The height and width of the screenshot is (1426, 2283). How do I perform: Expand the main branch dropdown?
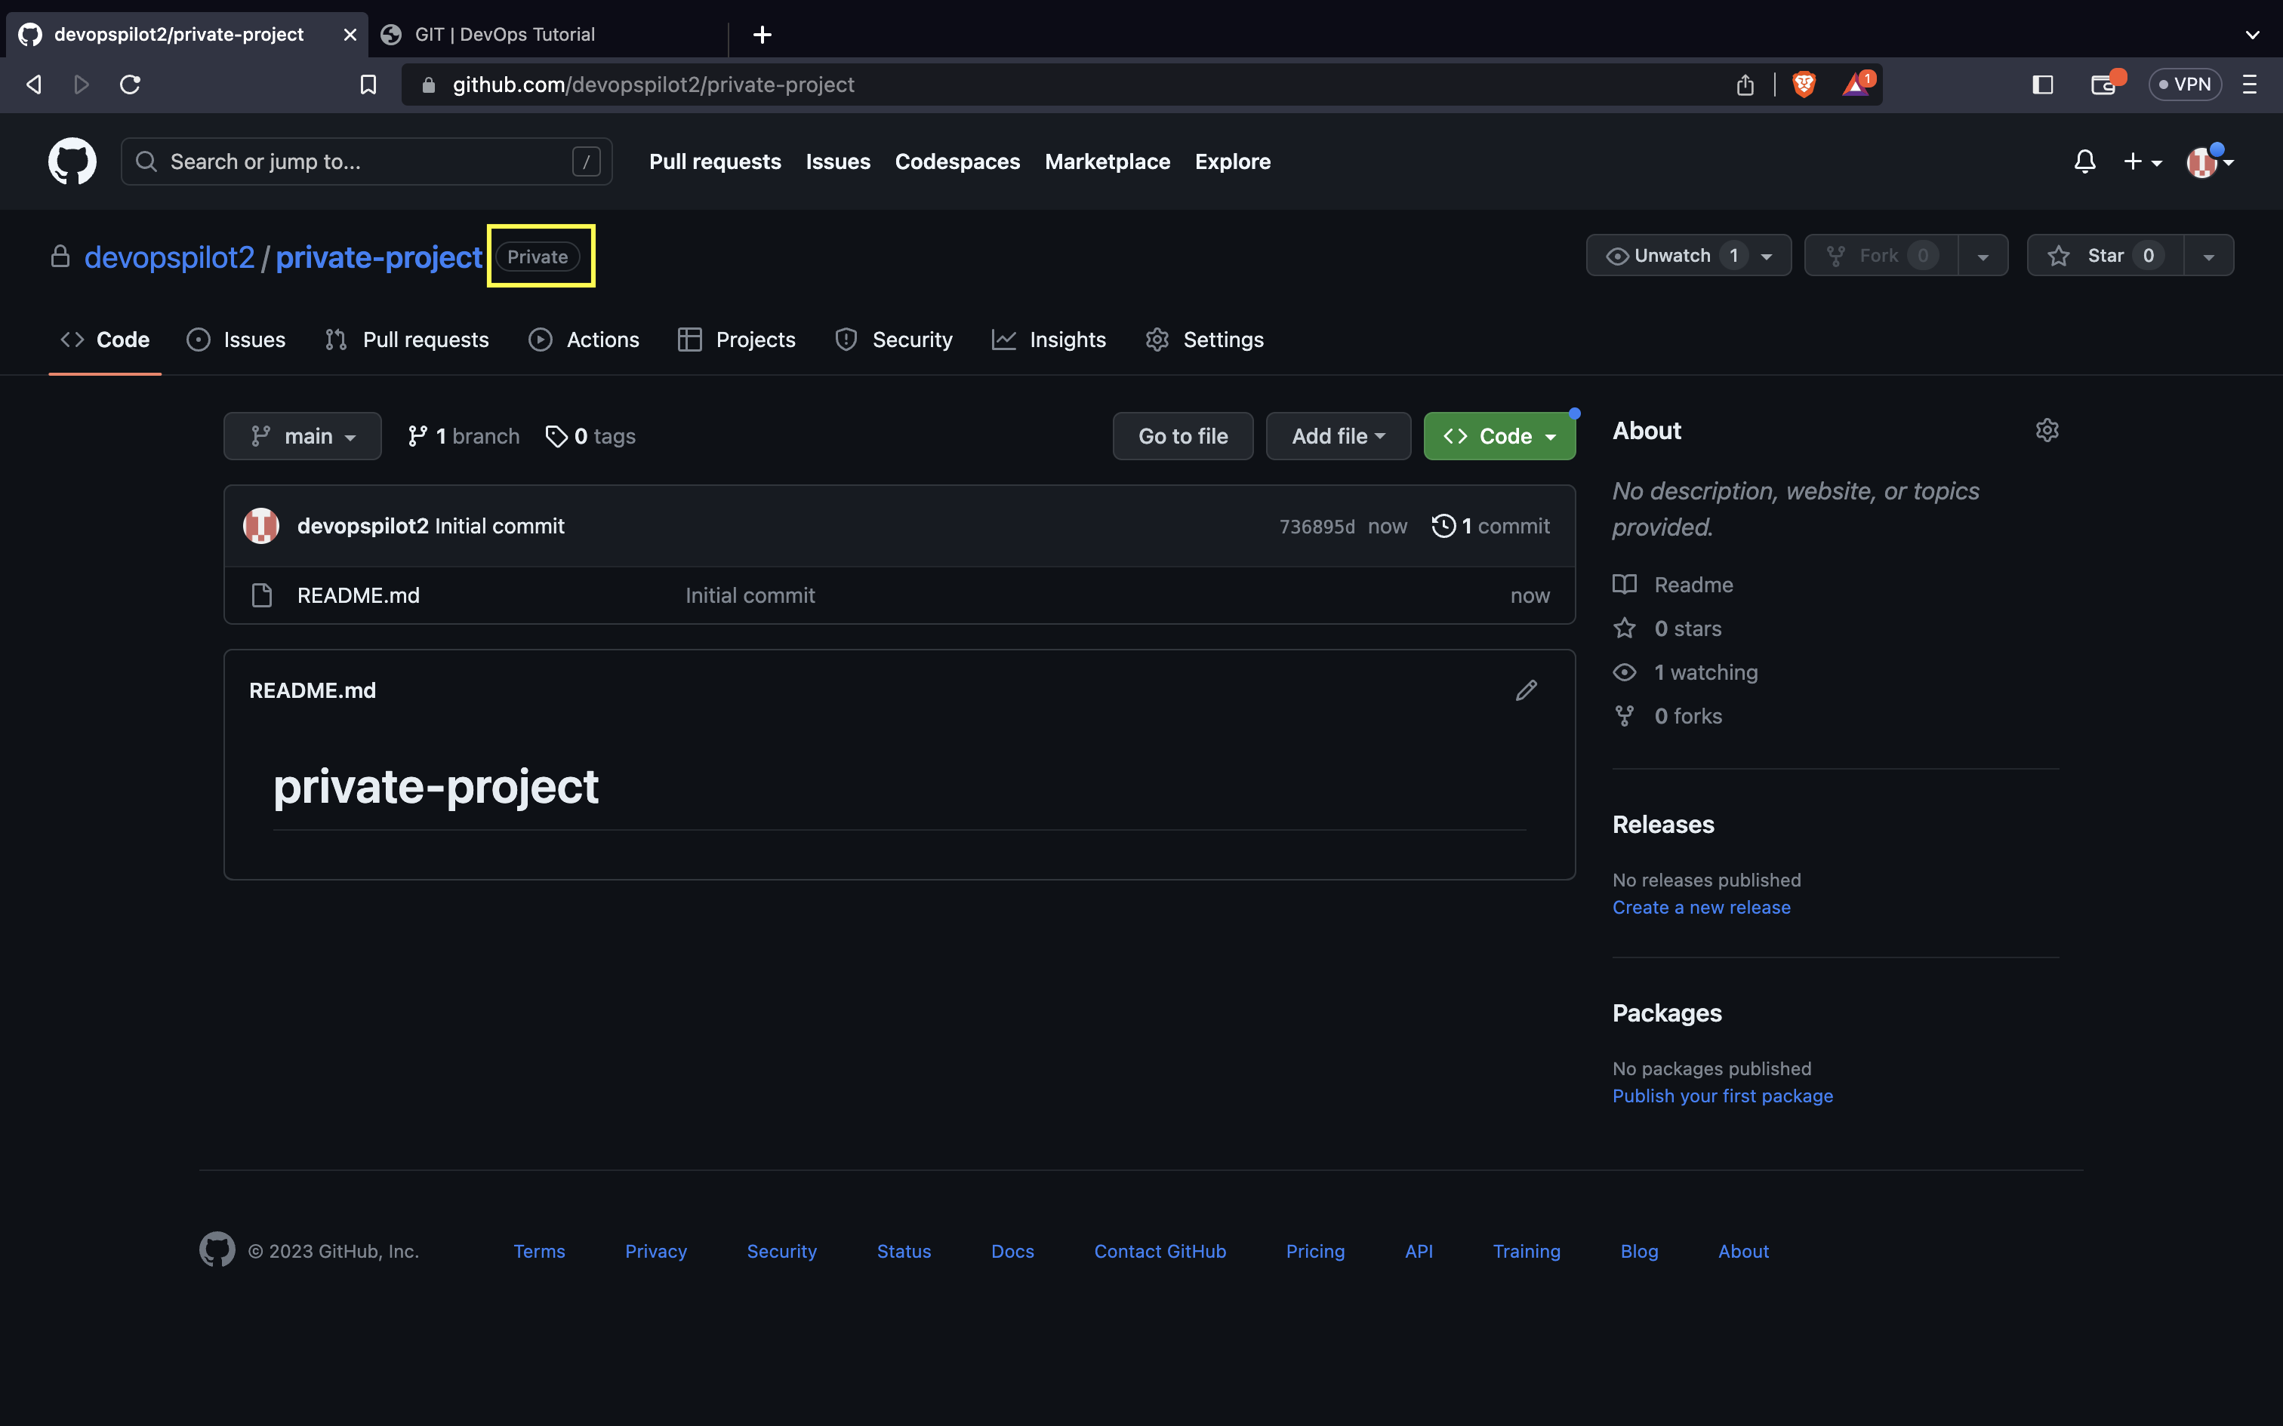click(x=303, y=436)
